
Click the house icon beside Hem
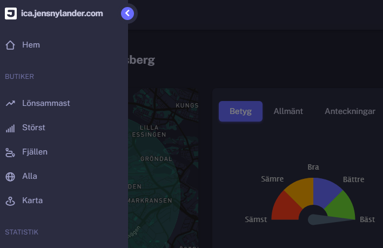coord(10,45)
